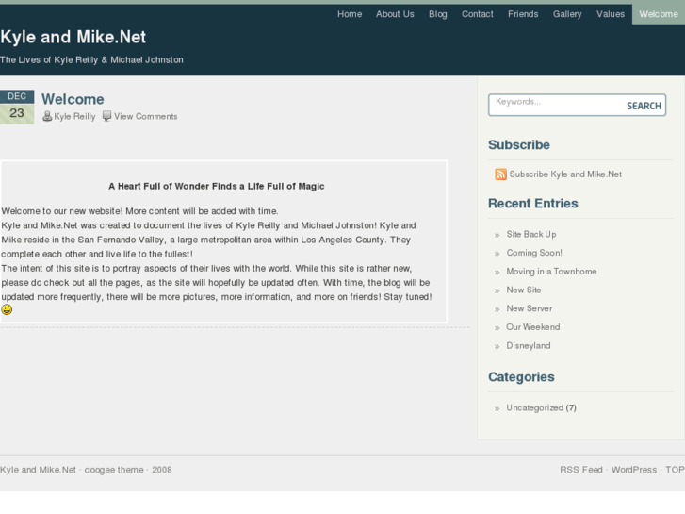Open the Disneyland recent entry

tap(528, 346)
